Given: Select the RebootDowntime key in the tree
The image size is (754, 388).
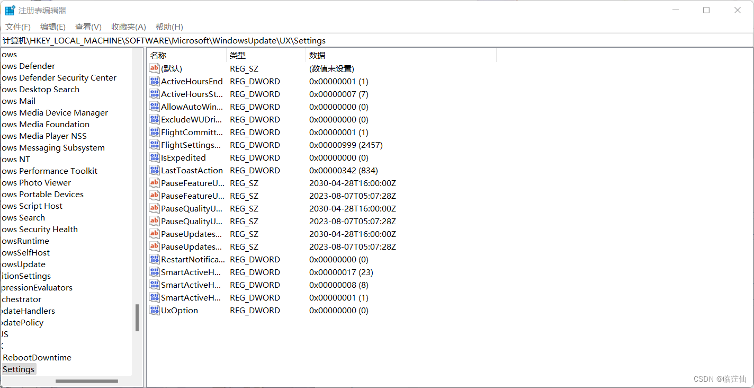Looking at the screenshot, I should [x=37, y=357].
